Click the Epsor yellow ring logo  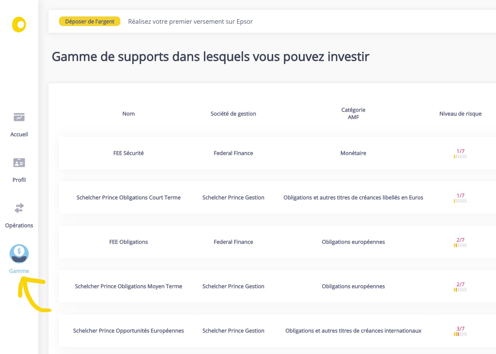19,24
